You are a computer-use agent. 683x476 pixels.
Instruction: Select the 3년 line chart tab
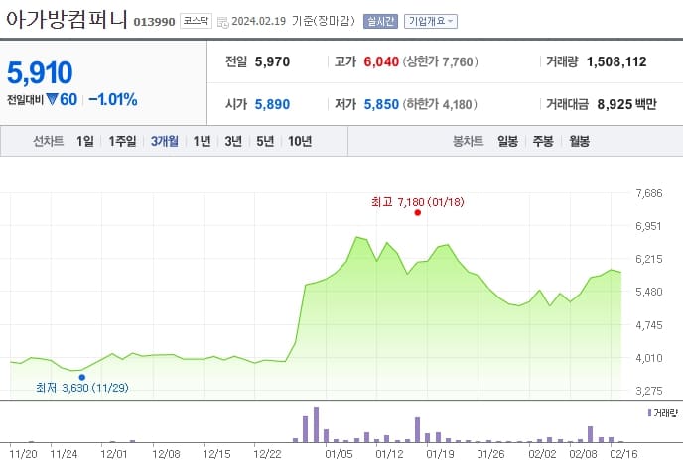coord(233,141)
